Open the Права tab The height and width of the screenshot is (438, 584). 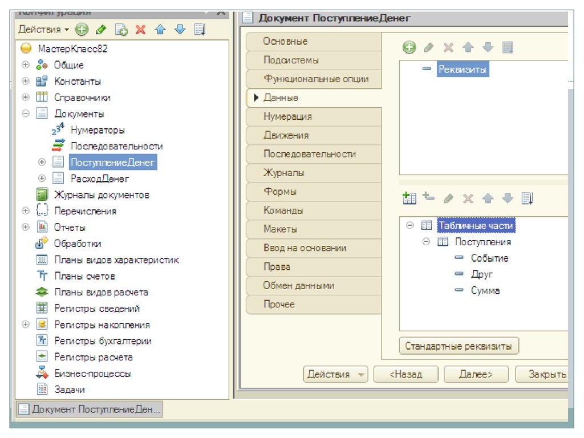coord(314,267)
